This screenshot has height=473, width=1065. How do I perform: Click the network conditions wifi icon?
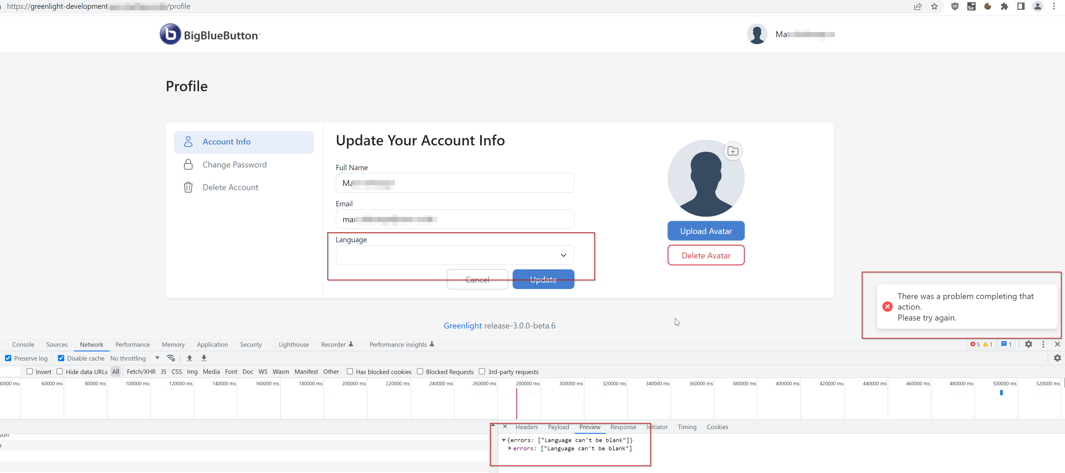point(171,358)
